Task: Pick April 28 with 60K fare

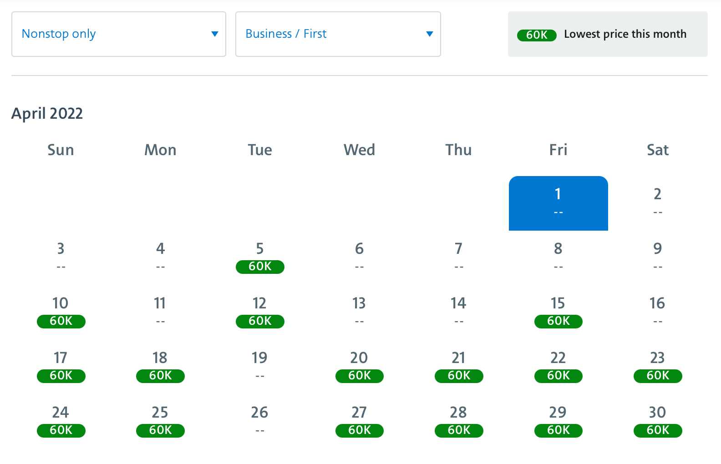Action: coord(459,422)
